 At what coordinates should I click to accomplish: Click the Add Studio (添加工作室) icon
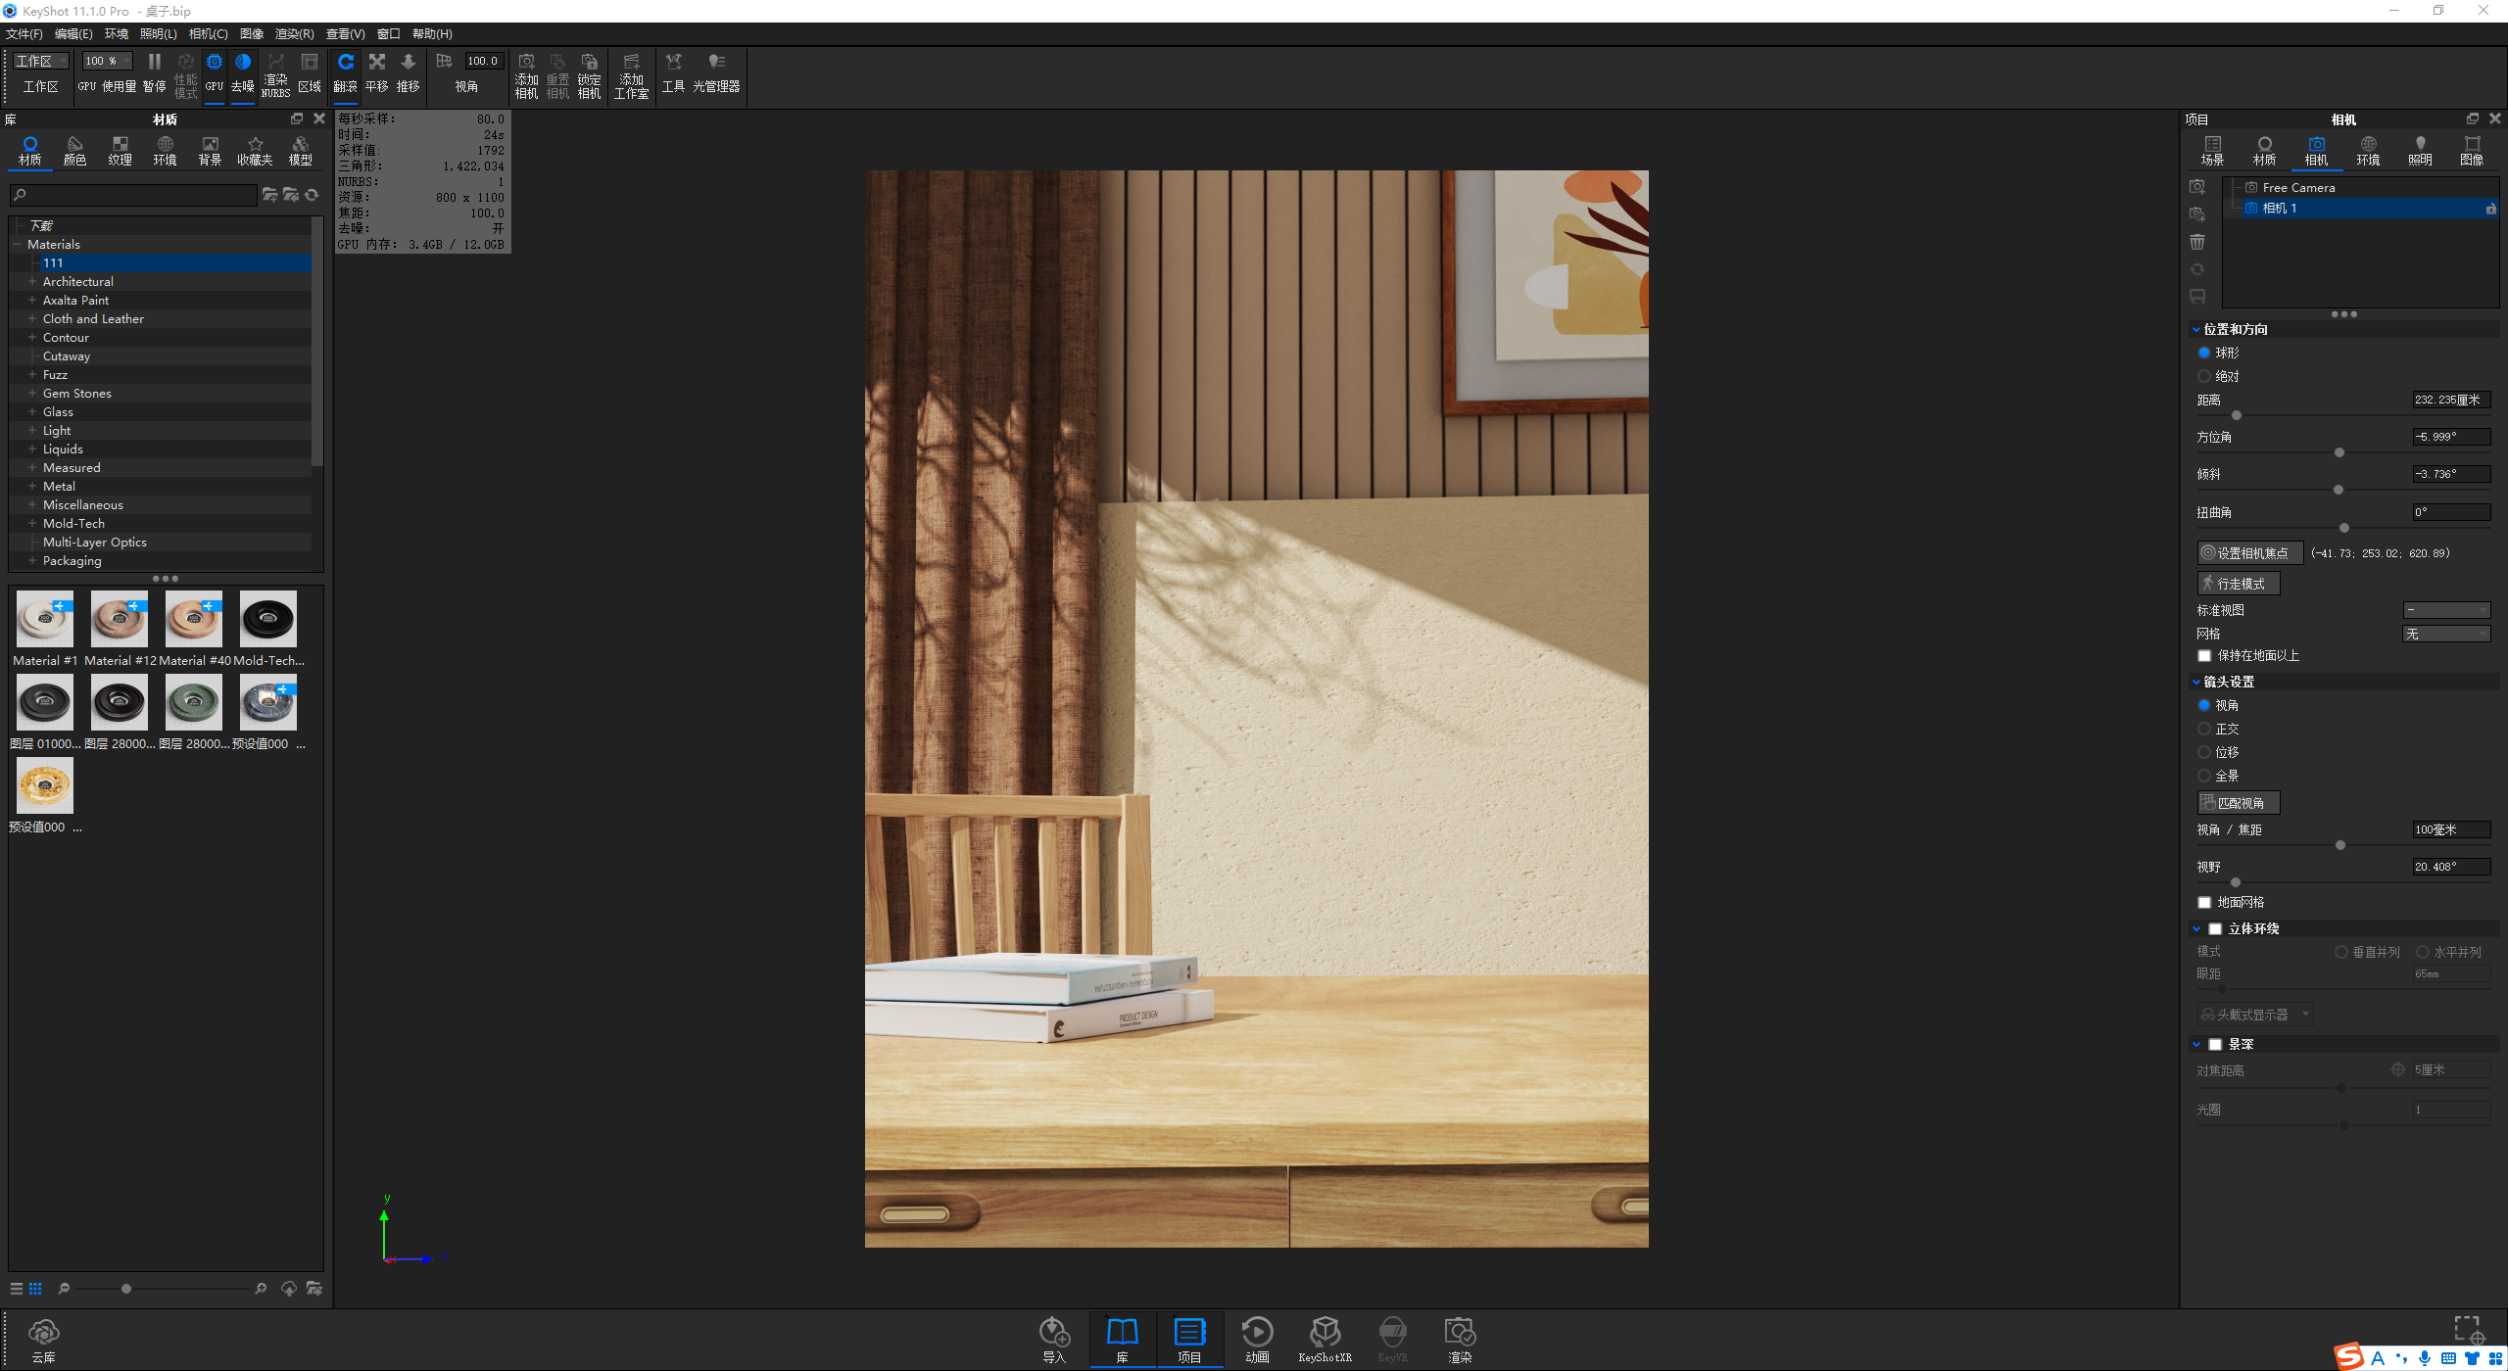pos(631,75)
